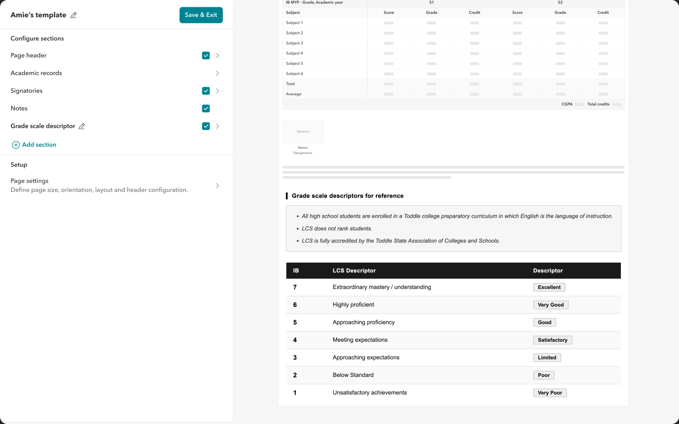
Task: Open Academic records chevron arrow
Action: 218,73
